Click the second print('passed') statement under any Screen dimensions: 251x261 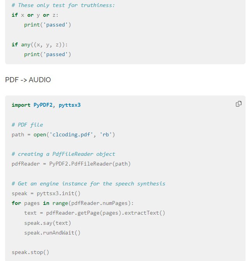48,55
